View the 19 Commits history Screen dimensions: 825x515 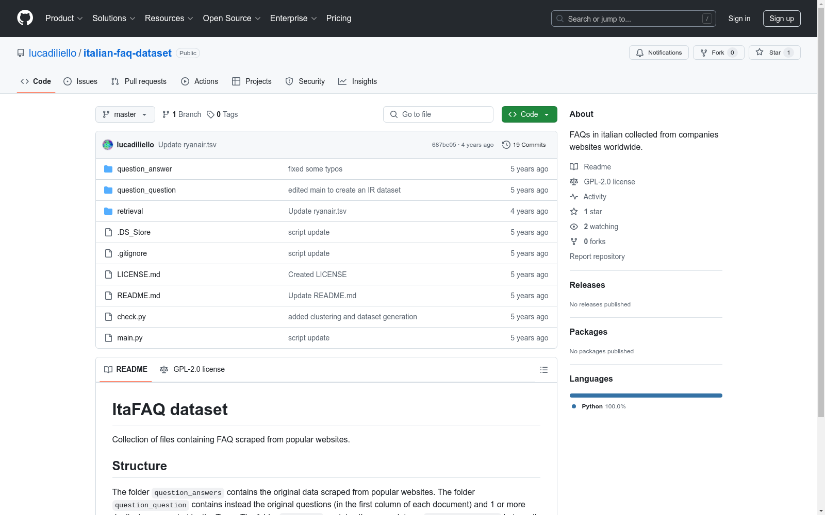(x=524, y=145)
